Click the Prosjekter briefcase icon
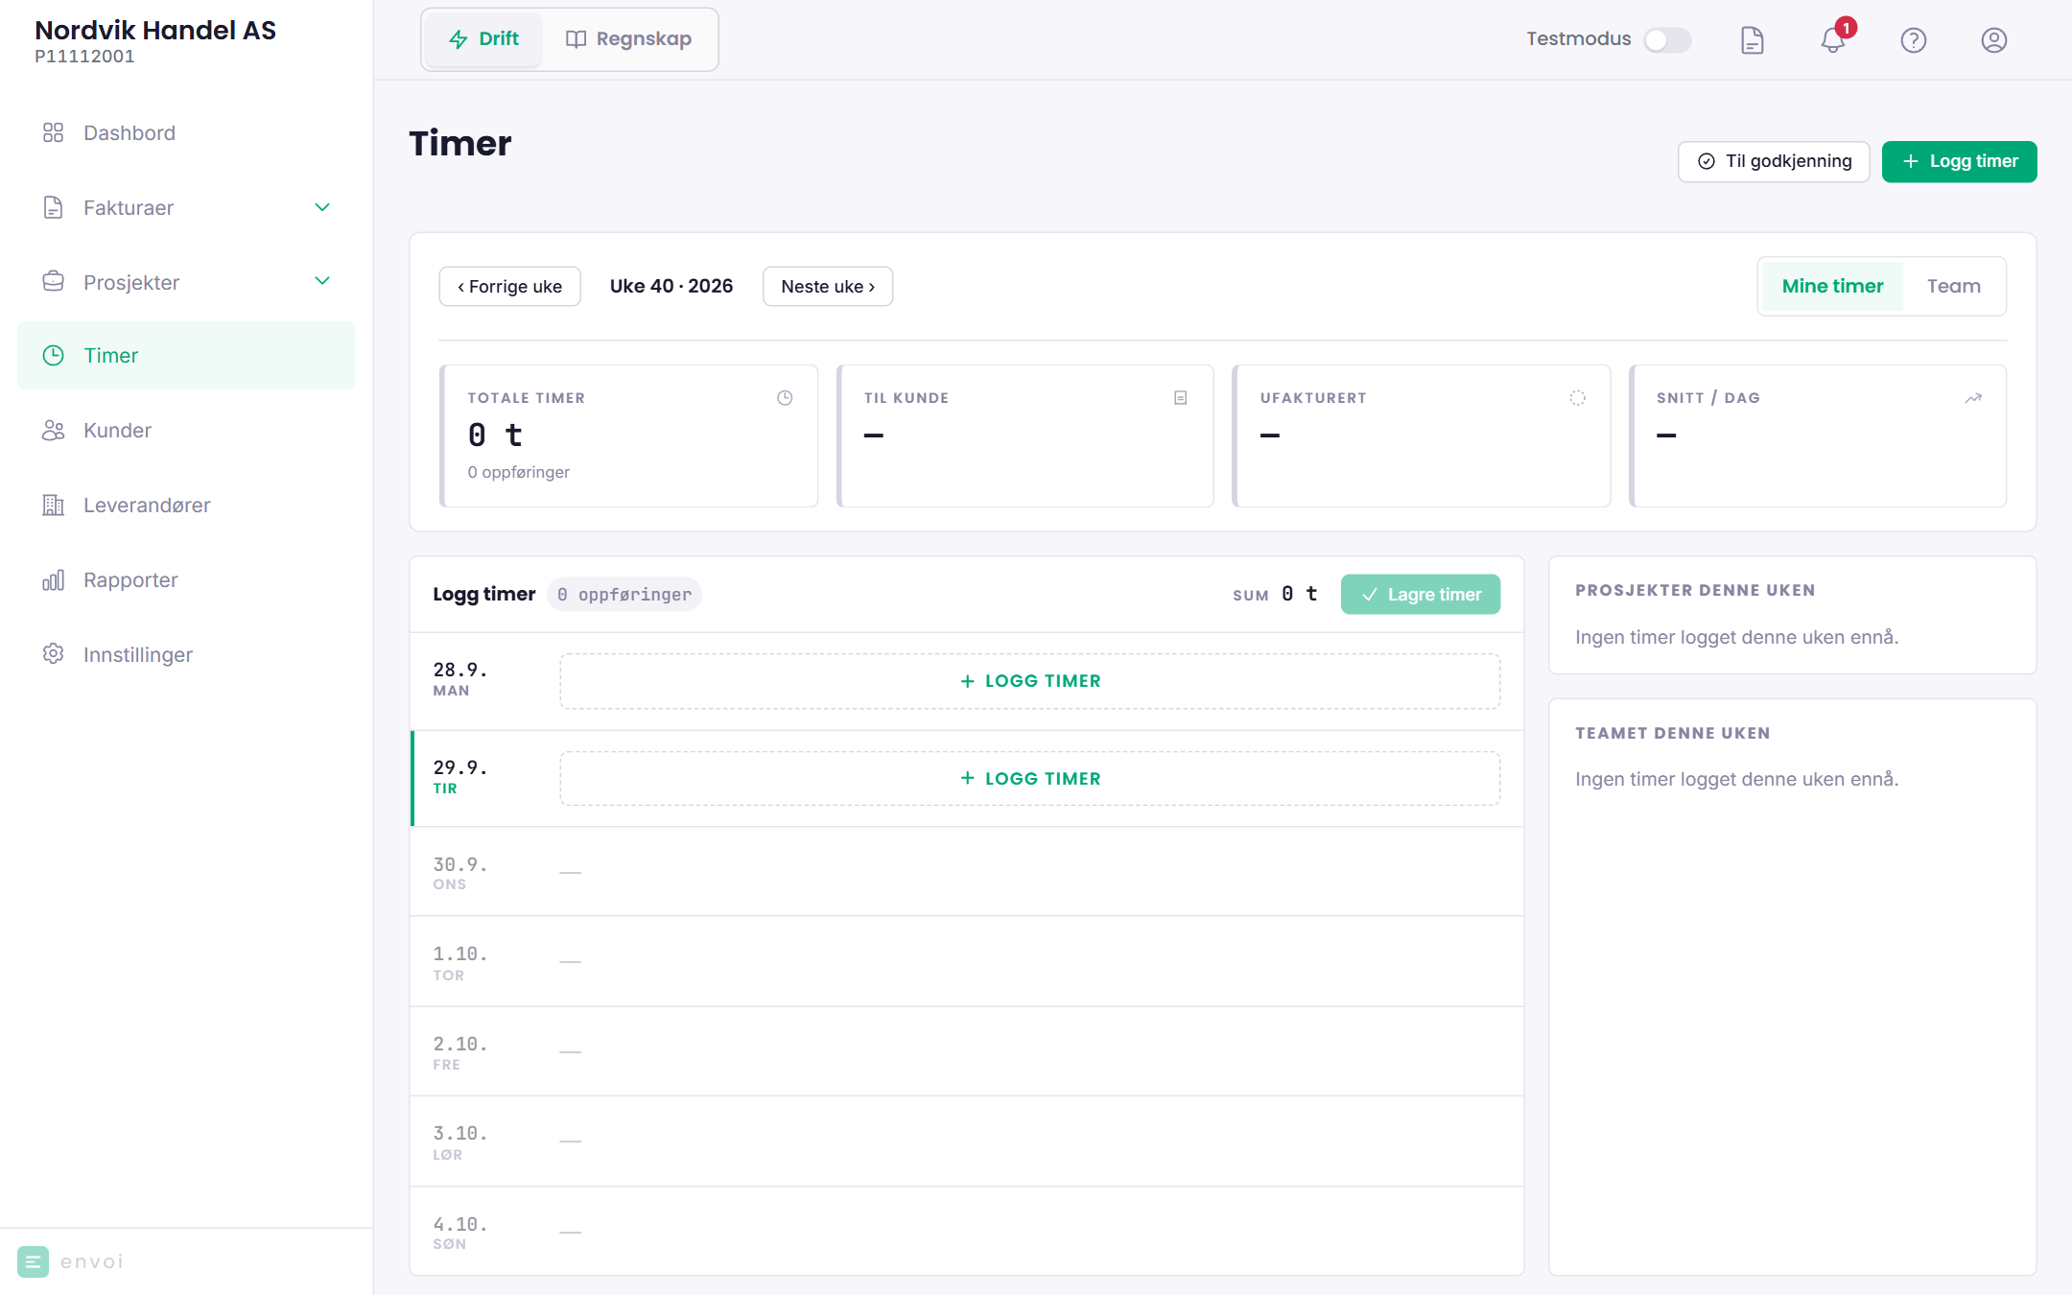The width and height of the screenshot is (2072, 1295). [x=54, y=282]
